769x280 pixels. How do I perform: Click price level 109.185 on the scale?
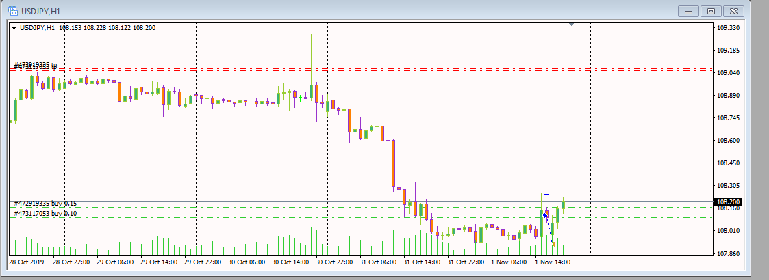click(727, 51)
